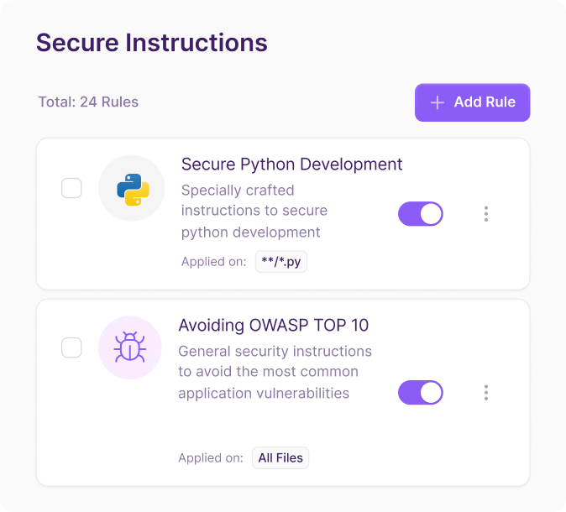Click 'Applied on:' label in the OWASP rule

click(211, 458)
